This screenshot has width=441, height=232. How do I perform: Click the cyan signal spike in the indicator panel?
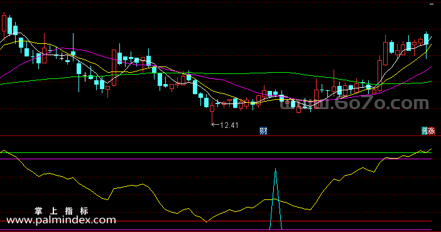point(276,199)
